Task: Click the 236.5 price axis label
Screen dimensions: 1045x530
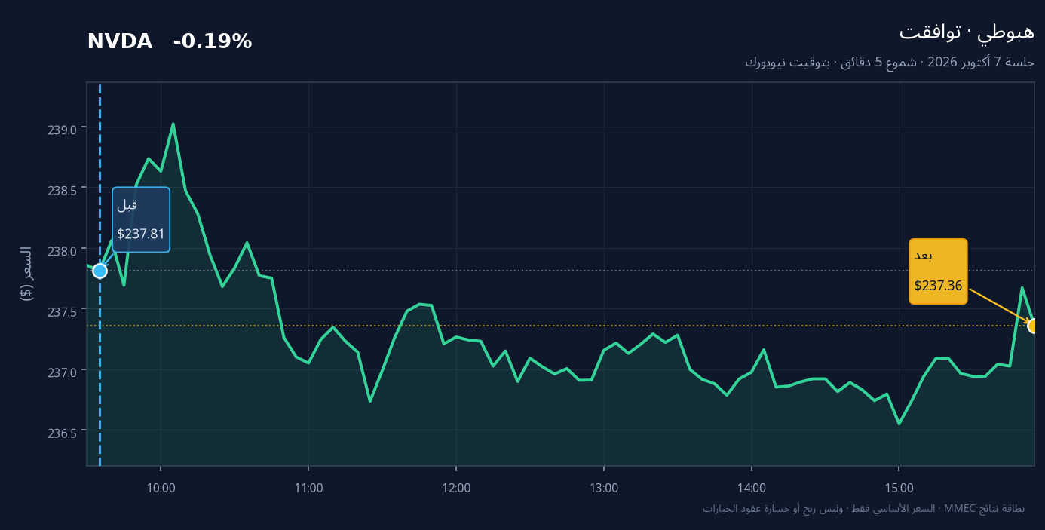Action: click(x=62, y=433)
